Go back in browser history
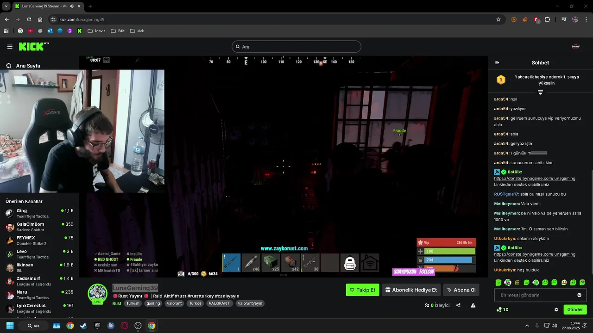 click(x=6, y=19)
